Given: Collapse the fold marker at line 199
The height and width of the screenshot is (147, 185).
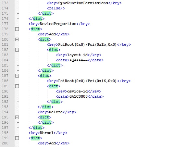Looking at the screenshot, I should (17, 138).
